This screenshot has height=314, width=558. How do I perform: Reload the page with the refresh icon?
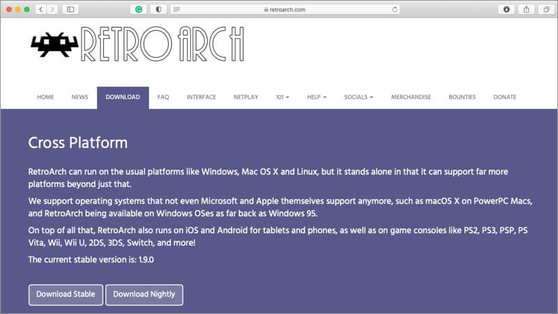coord(394,9)
